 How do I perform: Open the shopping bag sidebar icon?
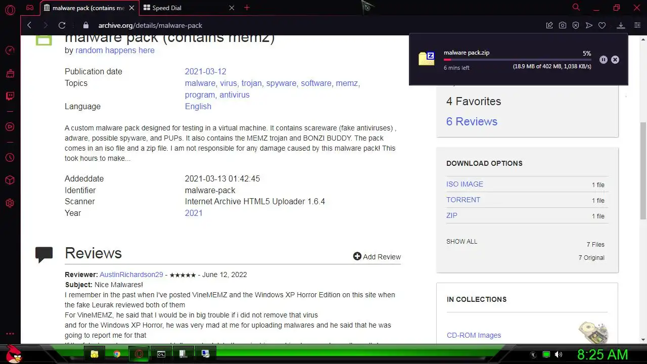(x=10, y=74)
